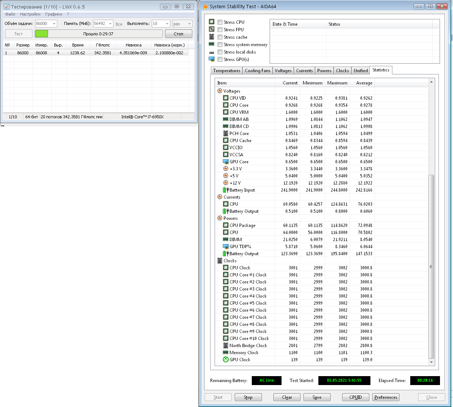The image size is (453, 407).
Task: Open the Выполнять count dropdown in LinX
Action: click(167, 23)
